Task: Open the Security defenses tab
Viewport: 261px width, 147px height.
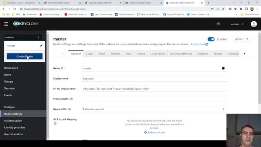Action: coord(181,53)
